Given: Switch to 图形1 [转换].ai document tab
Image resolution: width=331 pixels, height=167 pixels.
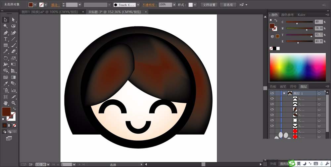Looking at the screenshot, I should 50,12.
